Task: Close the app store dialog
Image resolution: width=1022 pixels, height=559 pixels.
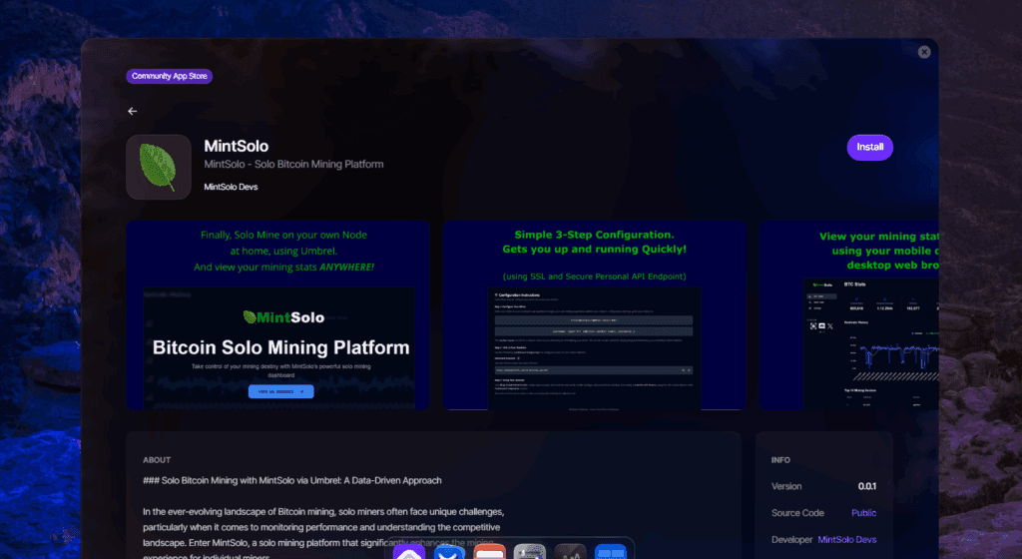Action: click(x=924, y=52)
